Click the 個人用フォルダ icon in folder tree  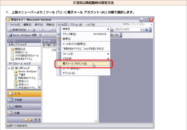12,68
